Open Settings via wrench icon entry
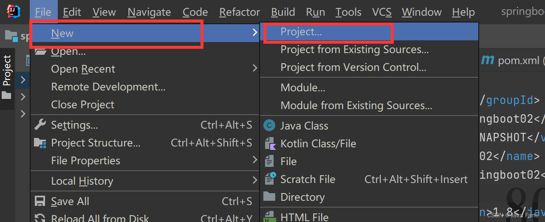This screenshot has height=222, width=545. click(144, 125)
